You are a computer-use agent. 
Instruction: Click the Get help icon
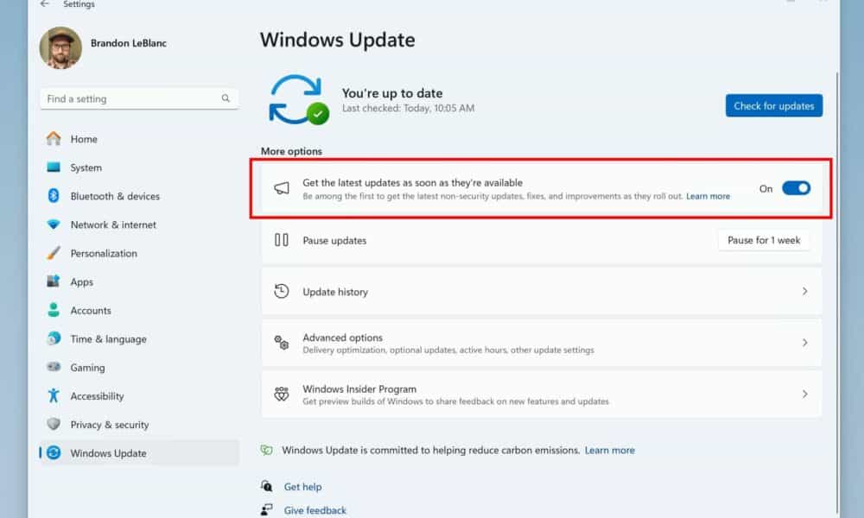267,486
